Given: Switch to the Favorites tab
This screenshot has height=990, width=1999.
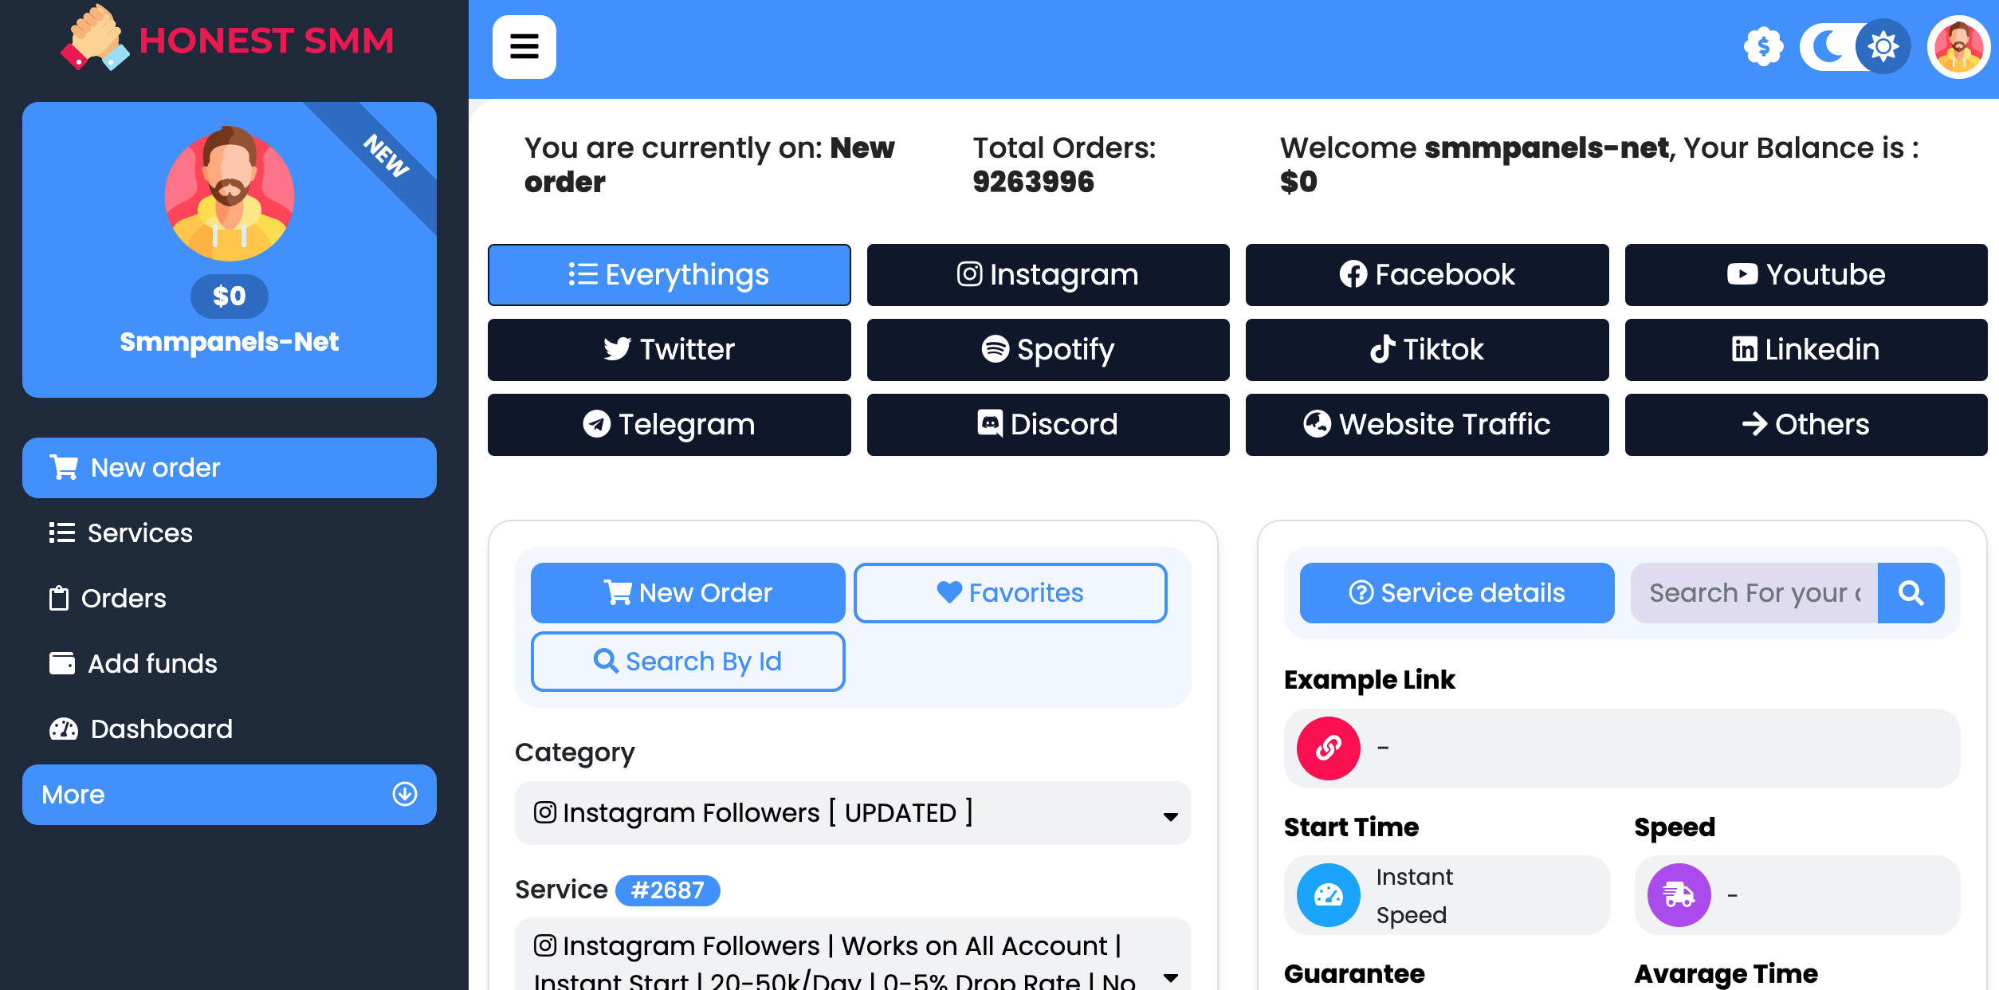Looking at the screenshot, I should pos(1010,593).
